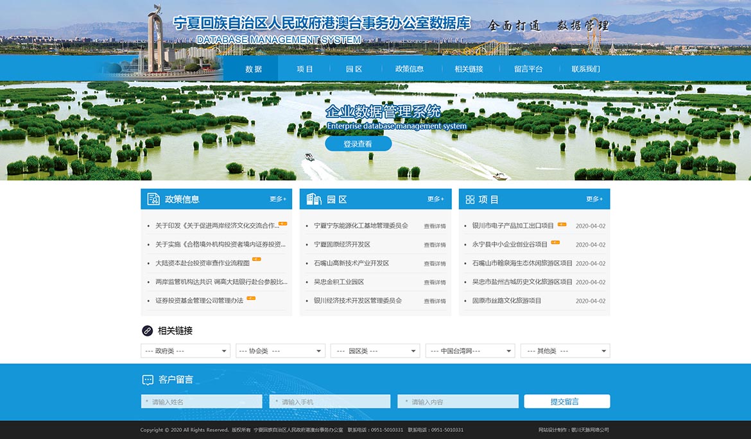
Task: Expand the 中国台湾网 dropdown
Action: tap(470, 351)
